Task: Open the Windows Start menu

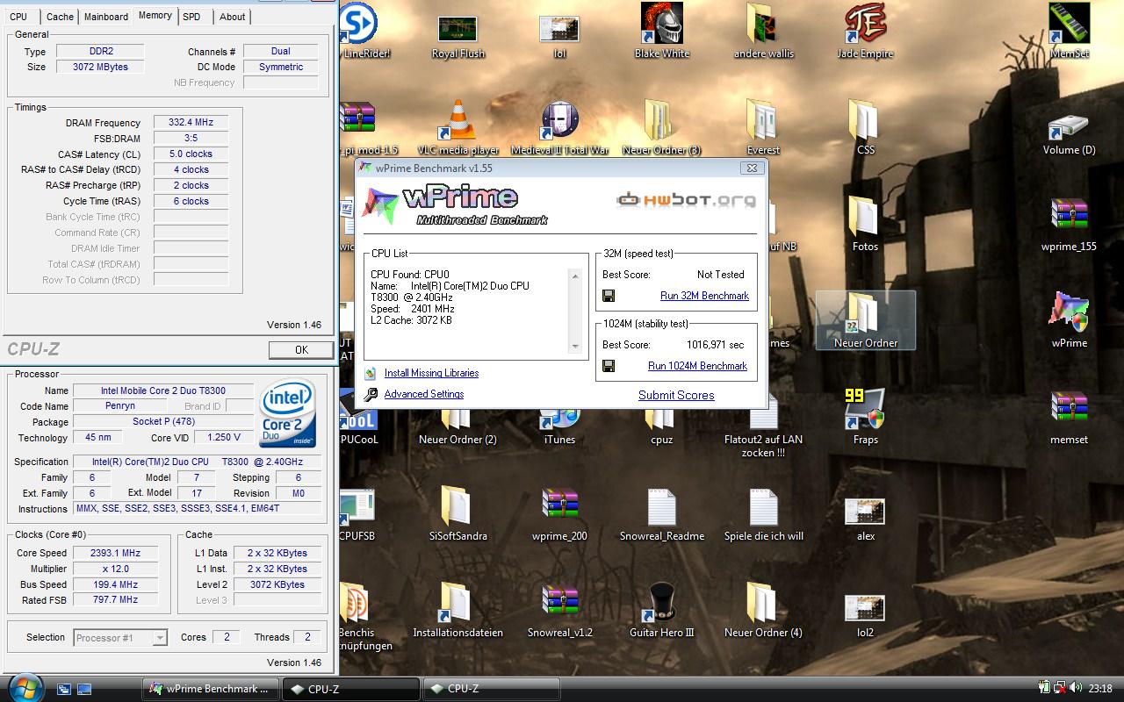Action: click(25, 686)
